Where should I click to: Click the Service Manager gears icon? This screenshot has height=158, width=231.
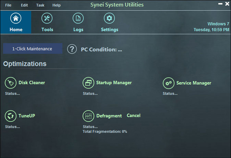pos(168,83)
